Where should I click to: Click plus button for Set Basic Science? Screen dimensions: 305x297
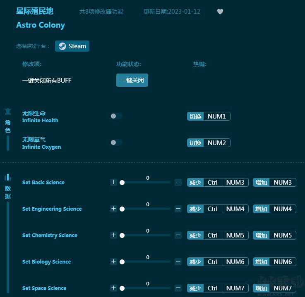click(x=113, y=182)
